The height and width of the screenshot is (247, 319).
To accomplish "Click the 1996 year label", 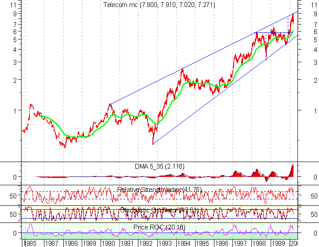I will coord(221,243).
